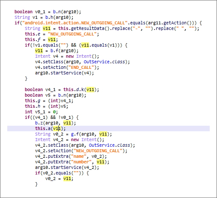Click OutService.class in the v4_2.setClass line
217x198 pixels.
[x=110, y=145]
